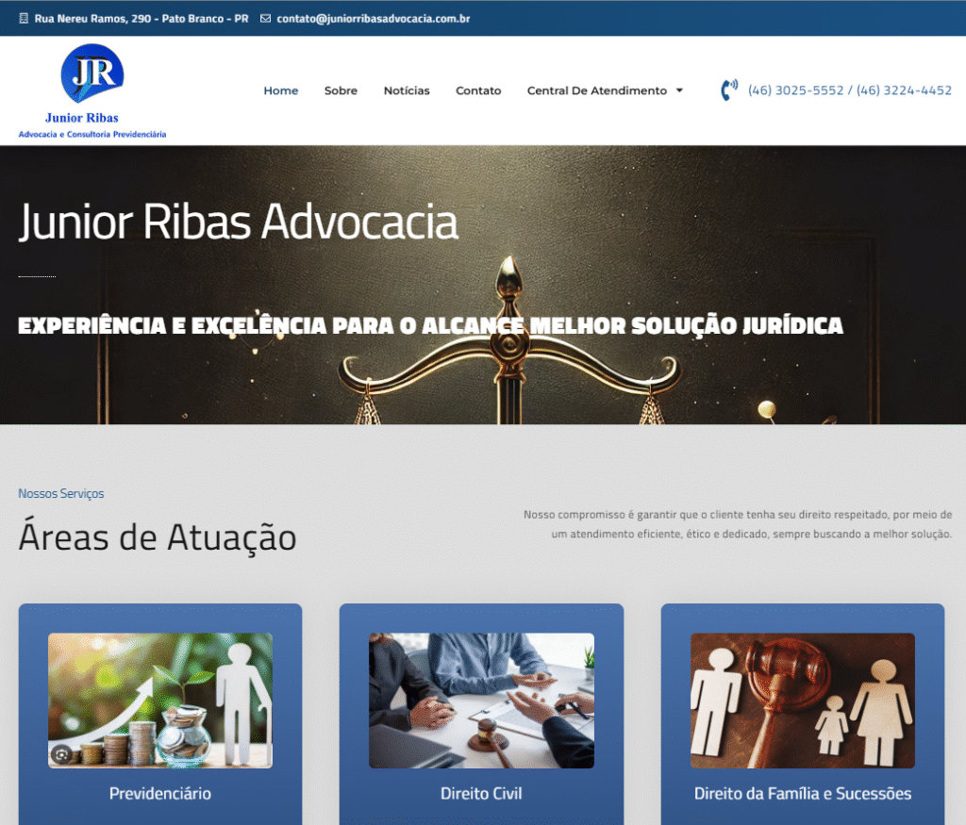The height and width of the screenshot is (825, 966).
Task: Click the (46) 3025-5552 phone number
Action: [x=795, y=91]
